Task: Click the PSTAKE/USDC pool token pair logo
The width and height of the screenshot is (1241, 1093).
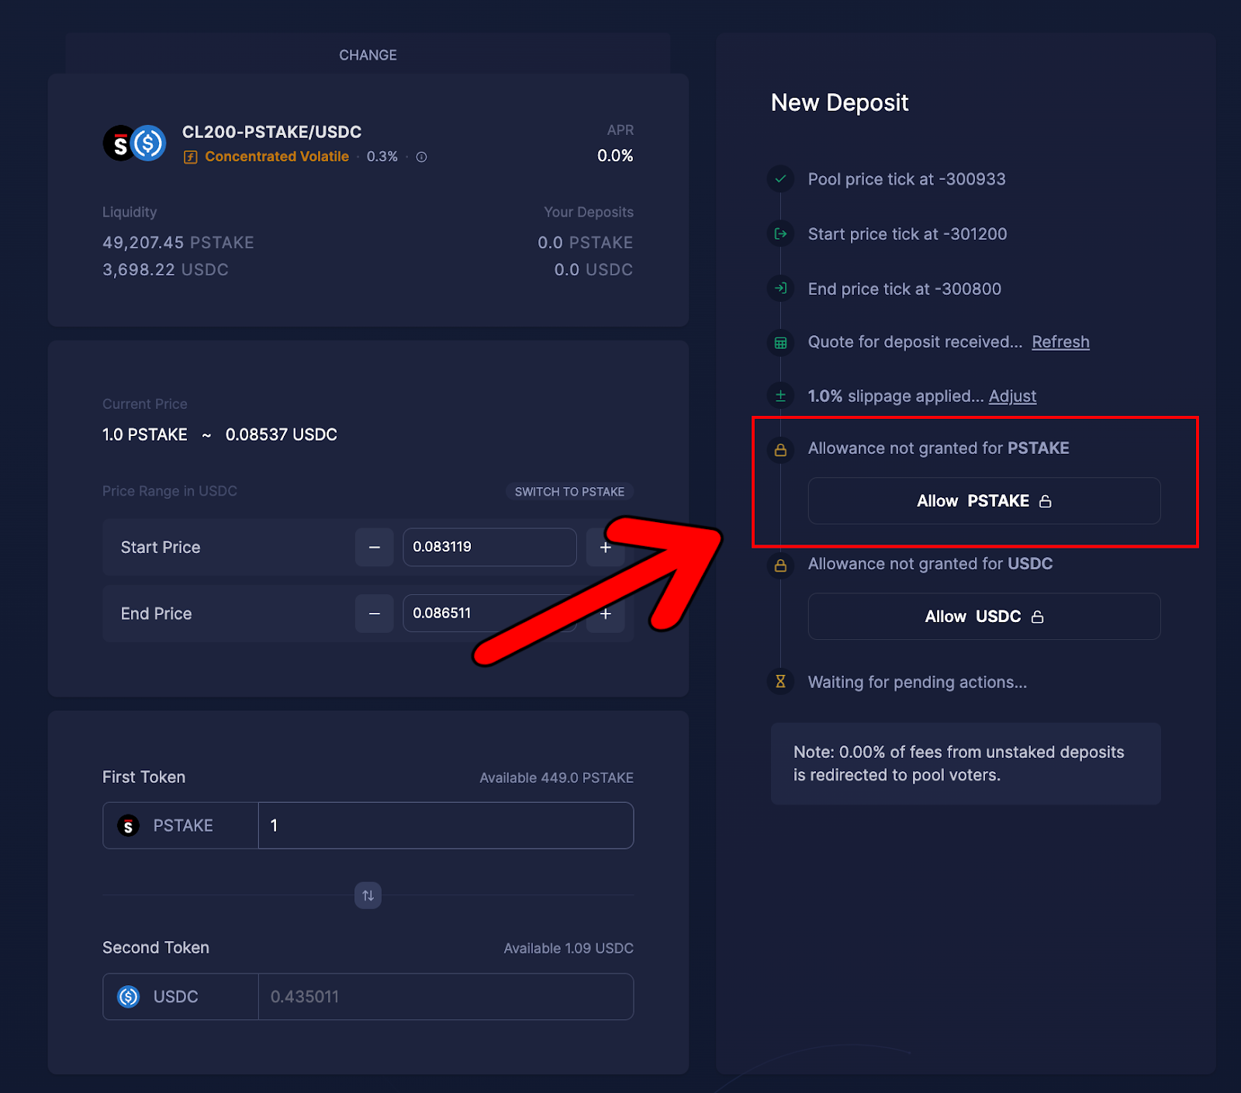Action: 135,144
